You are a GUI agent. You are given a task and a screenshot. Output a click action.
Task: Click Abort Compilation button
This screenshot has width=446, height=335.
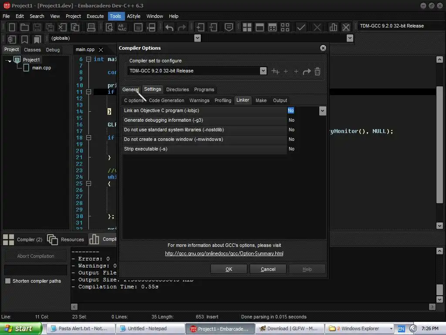click(36, 256)
